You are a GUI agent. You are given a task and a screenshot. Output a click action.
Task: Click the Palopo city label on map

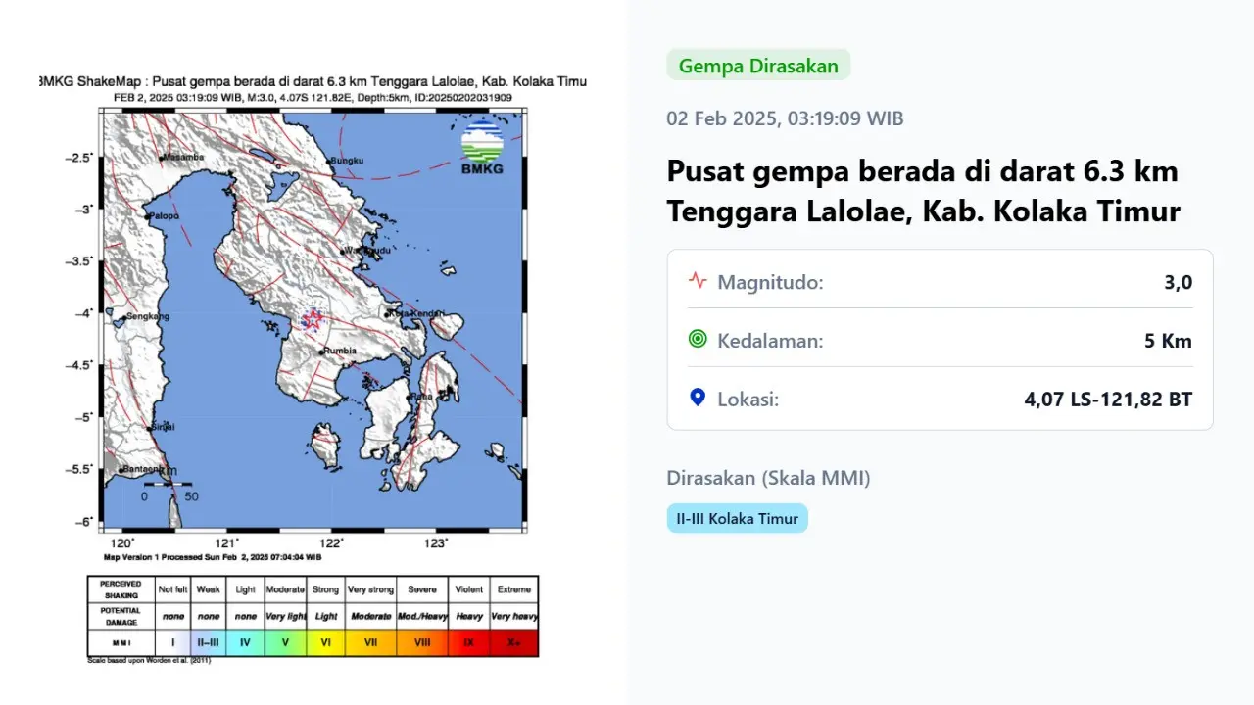(x=164, y=216)
